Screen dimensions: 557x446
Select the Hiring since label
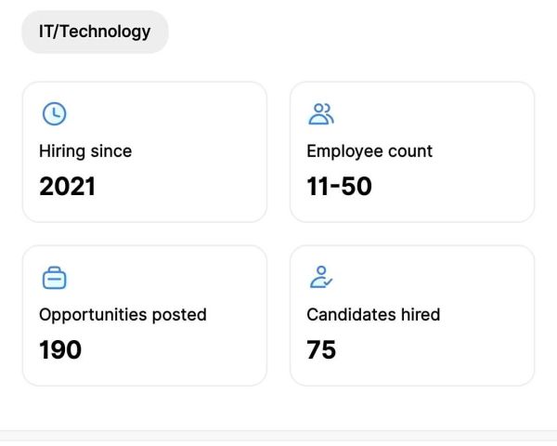coord(85,151)
